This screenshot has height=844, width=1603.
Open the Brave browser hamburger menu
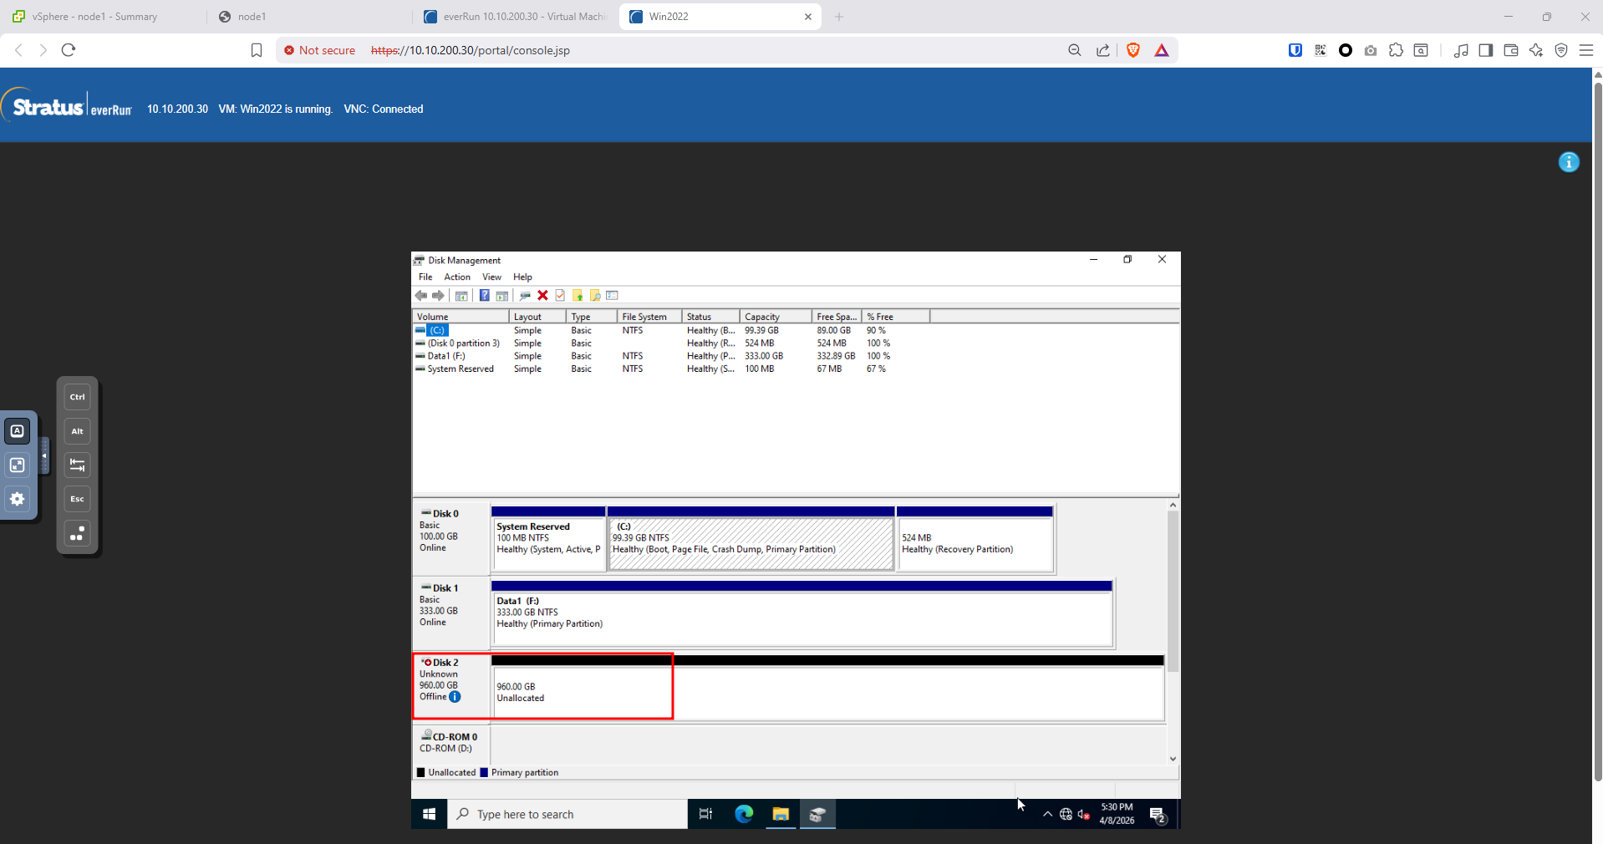click(1585, 50)
